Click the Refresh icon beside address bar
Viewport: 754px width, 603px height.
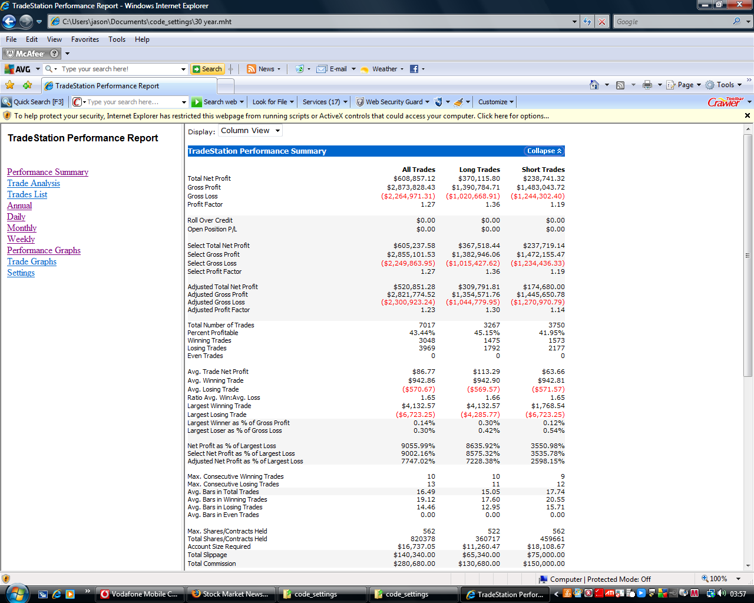click(x=587, y=22)
